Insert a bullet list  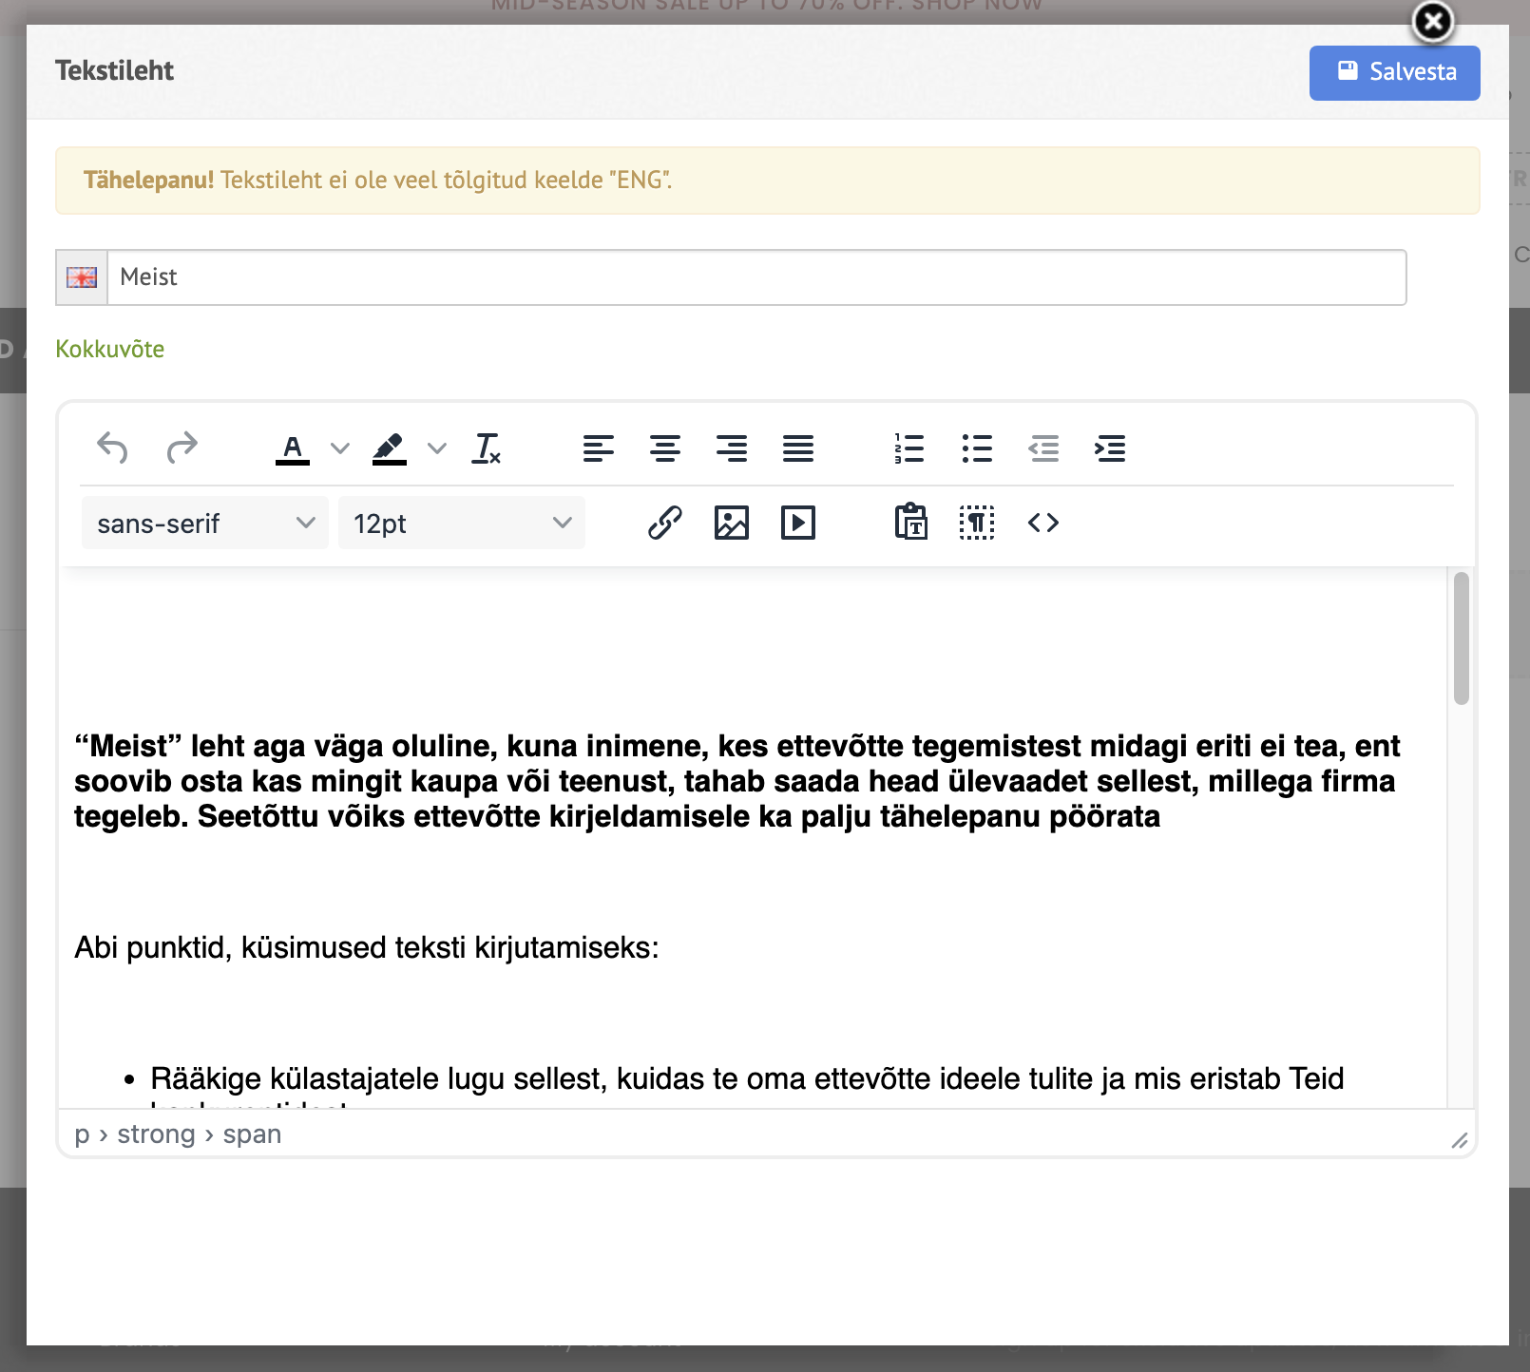(x=977, y=448)
